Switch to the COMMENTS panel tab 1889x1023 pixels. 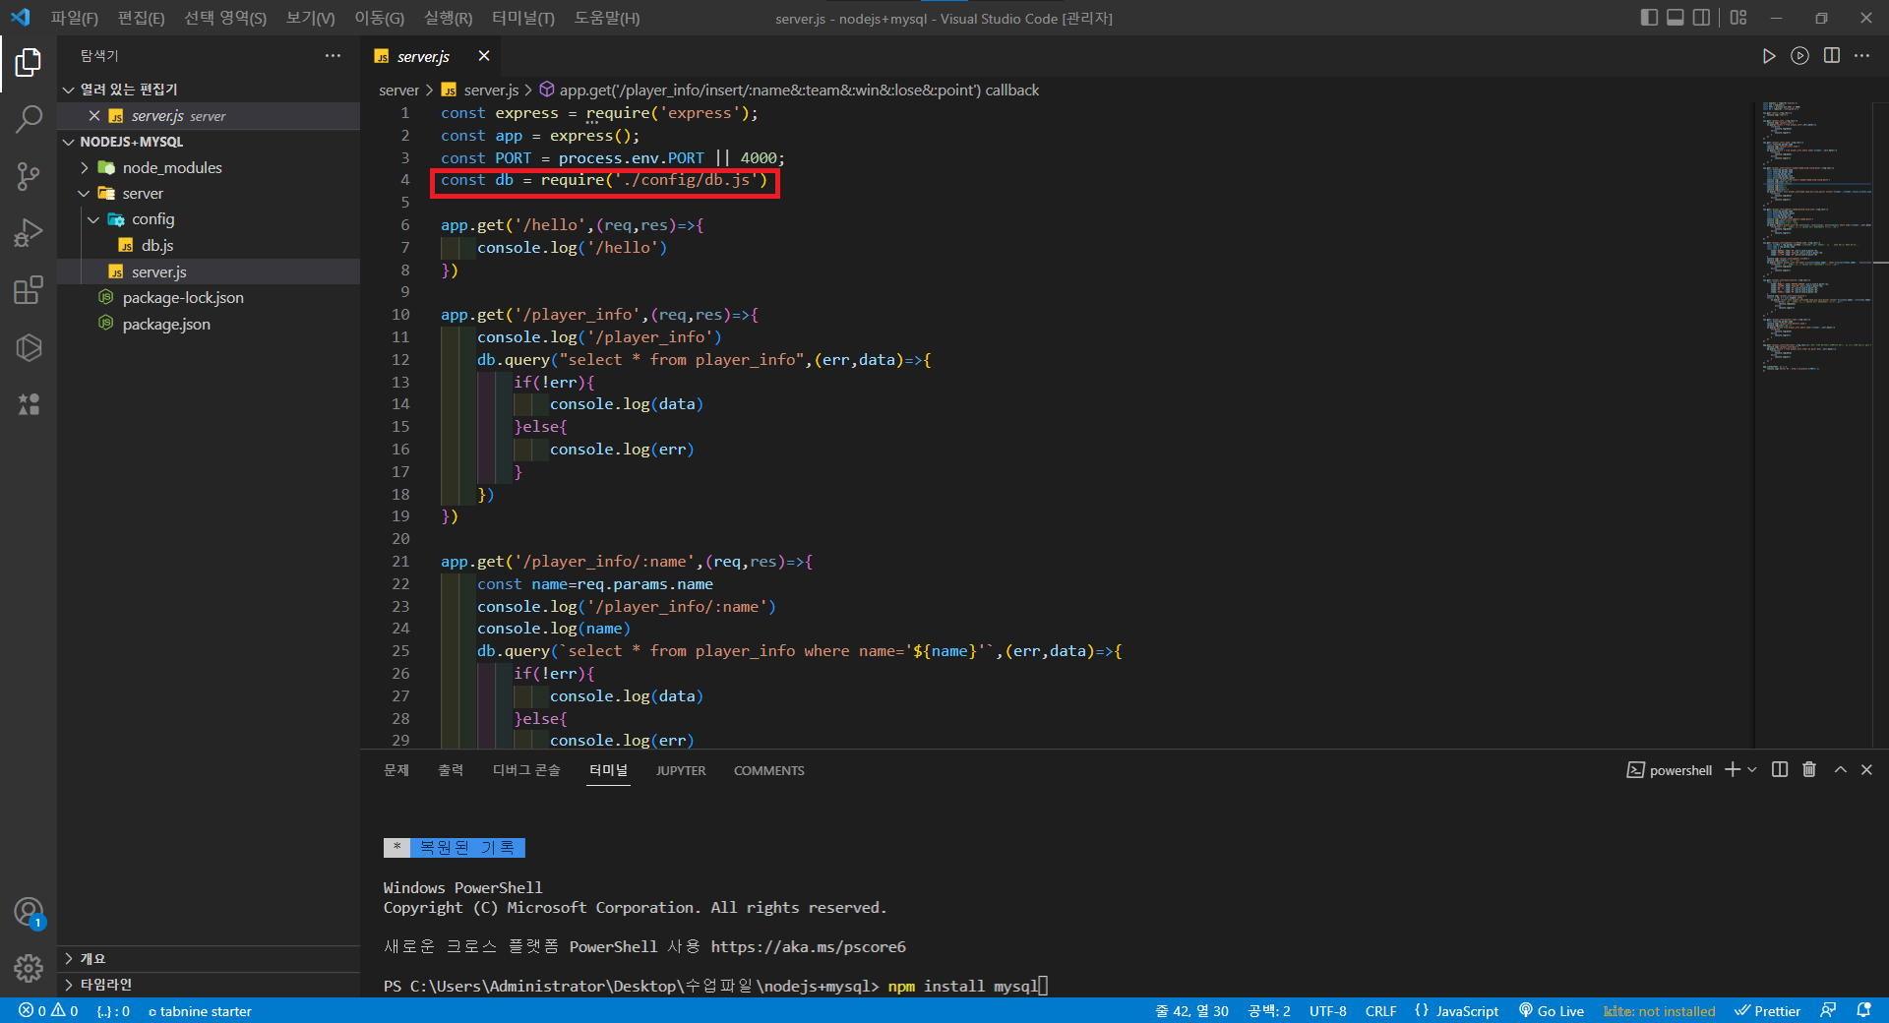769,770
